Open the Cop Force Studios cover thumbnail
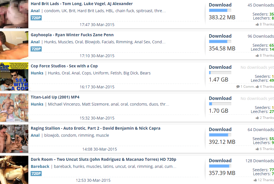Screen dimensions: 274x184 [14, 76]
